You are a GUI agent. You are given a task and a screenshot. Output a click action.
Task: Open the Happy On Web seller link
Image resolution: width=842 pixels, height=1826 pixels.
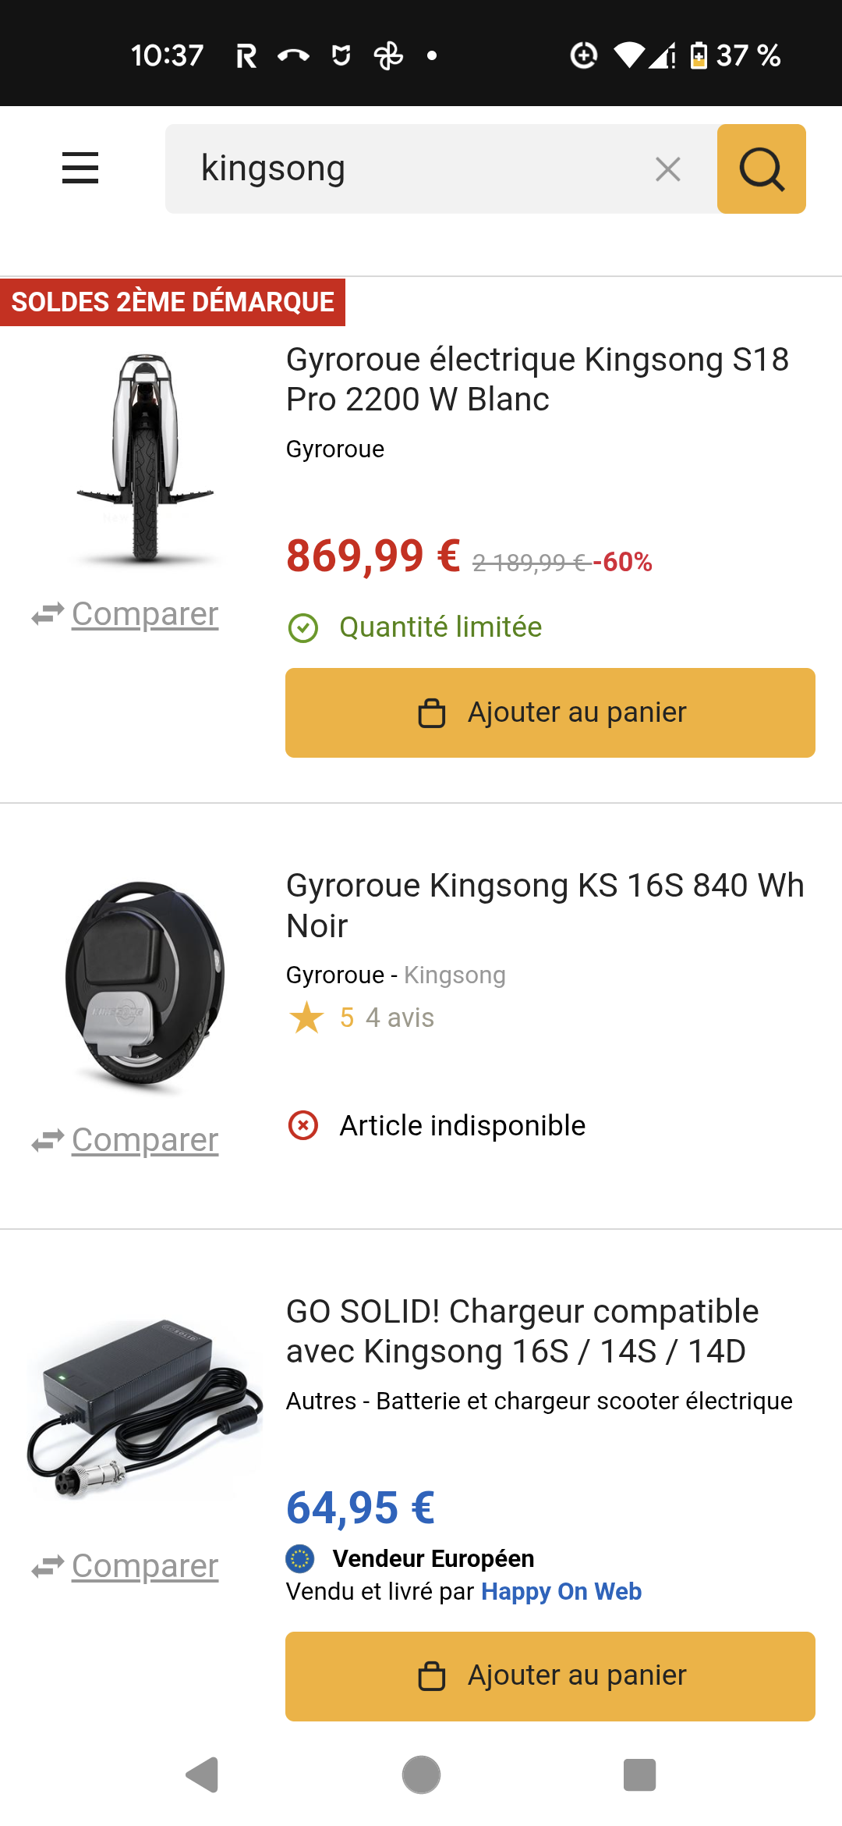(x=561, y=1591)
